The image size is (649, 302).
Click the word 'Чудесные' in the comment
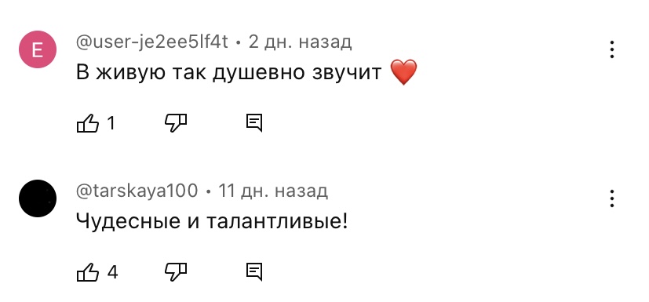tap(129, 223)
